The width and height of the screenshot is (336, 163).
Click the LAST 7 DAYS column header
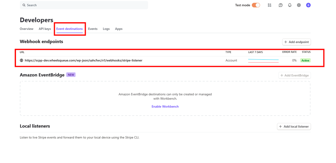coord(255,52)
